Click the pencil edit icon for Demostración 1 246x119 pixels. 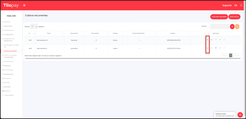220,48
